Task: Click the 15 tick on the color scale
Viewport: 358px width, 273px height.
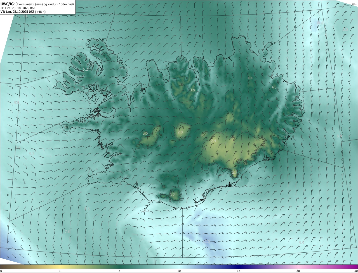Action: pos(239,271)
